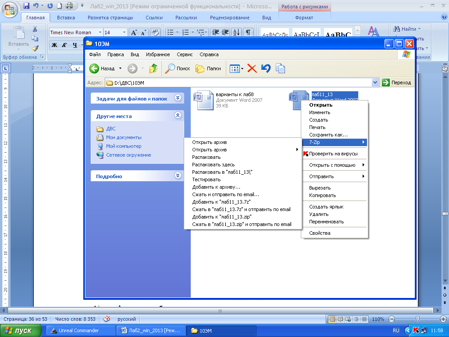The width and height of the screenshot is (449, 337).
Task: Switch to Web Layout view in Word status bar
Action: pos(348,319)
